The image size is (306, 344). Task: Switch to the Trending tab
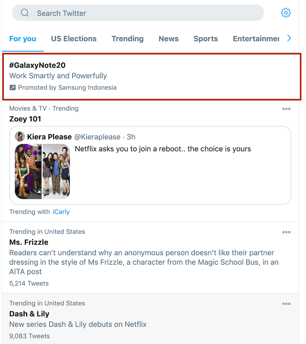coord(127,39)
